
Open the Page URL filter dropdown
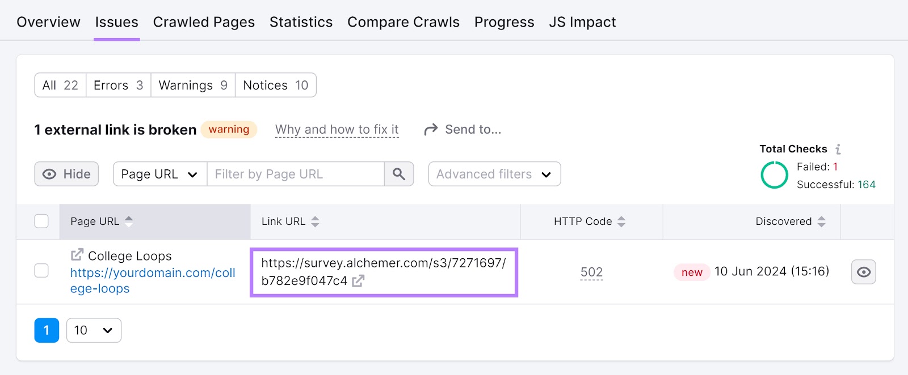point(159,174)
